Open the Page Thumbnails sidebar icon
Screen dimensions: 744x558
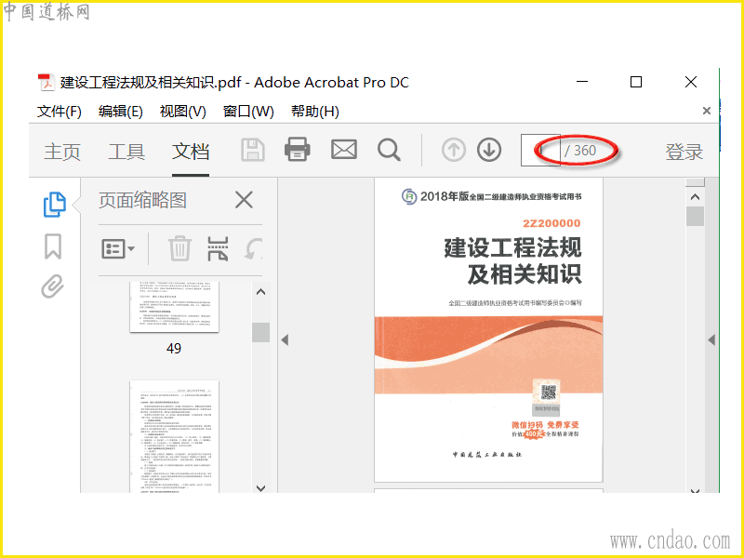(55, 205)
